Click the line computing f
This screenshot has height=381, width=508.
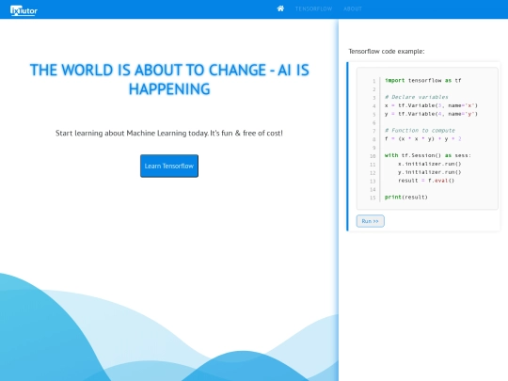tap(423, 138)
